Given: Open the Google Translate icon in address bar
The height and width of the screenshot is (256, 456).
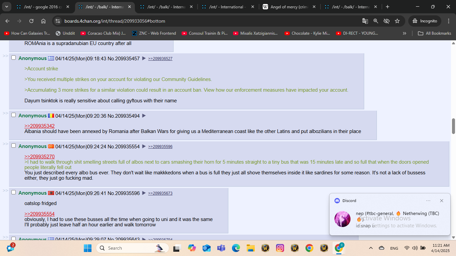Looking at the screenshot, I should 365,21.
